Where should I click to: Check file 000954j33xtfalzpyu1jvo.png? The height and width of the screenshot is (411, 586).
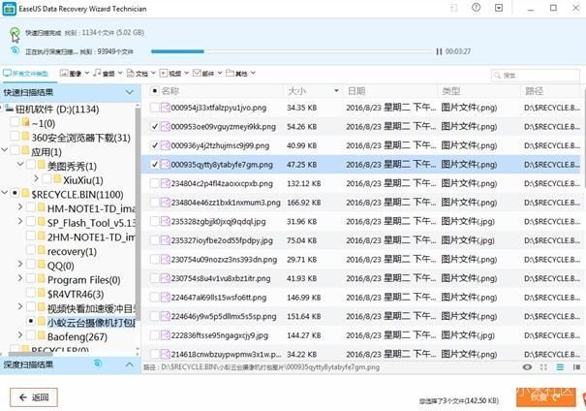coord(154,108)
